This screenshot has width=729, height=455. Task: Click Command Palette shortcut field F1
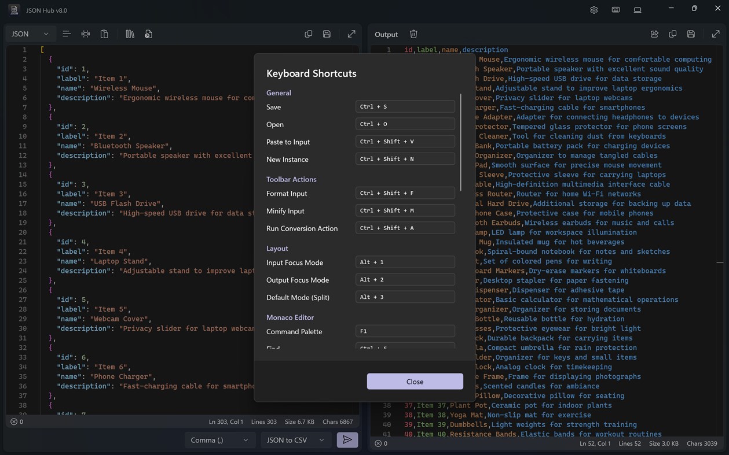click(405, 331)
